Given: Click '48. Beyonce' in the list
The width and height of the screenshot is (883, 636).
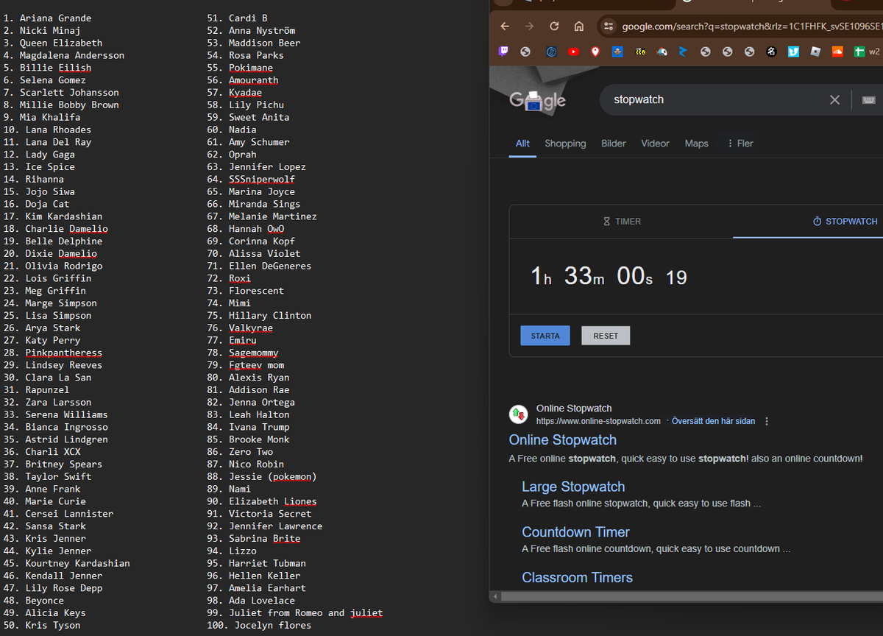Looking at the screenshot, I should [x=33, y=601].
